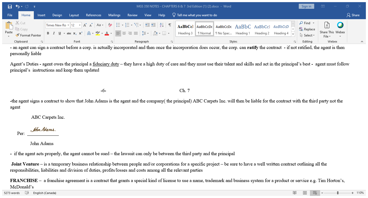Open the Change Case dropdown
This screenshot has width=368, height=198.
[100, 25]
